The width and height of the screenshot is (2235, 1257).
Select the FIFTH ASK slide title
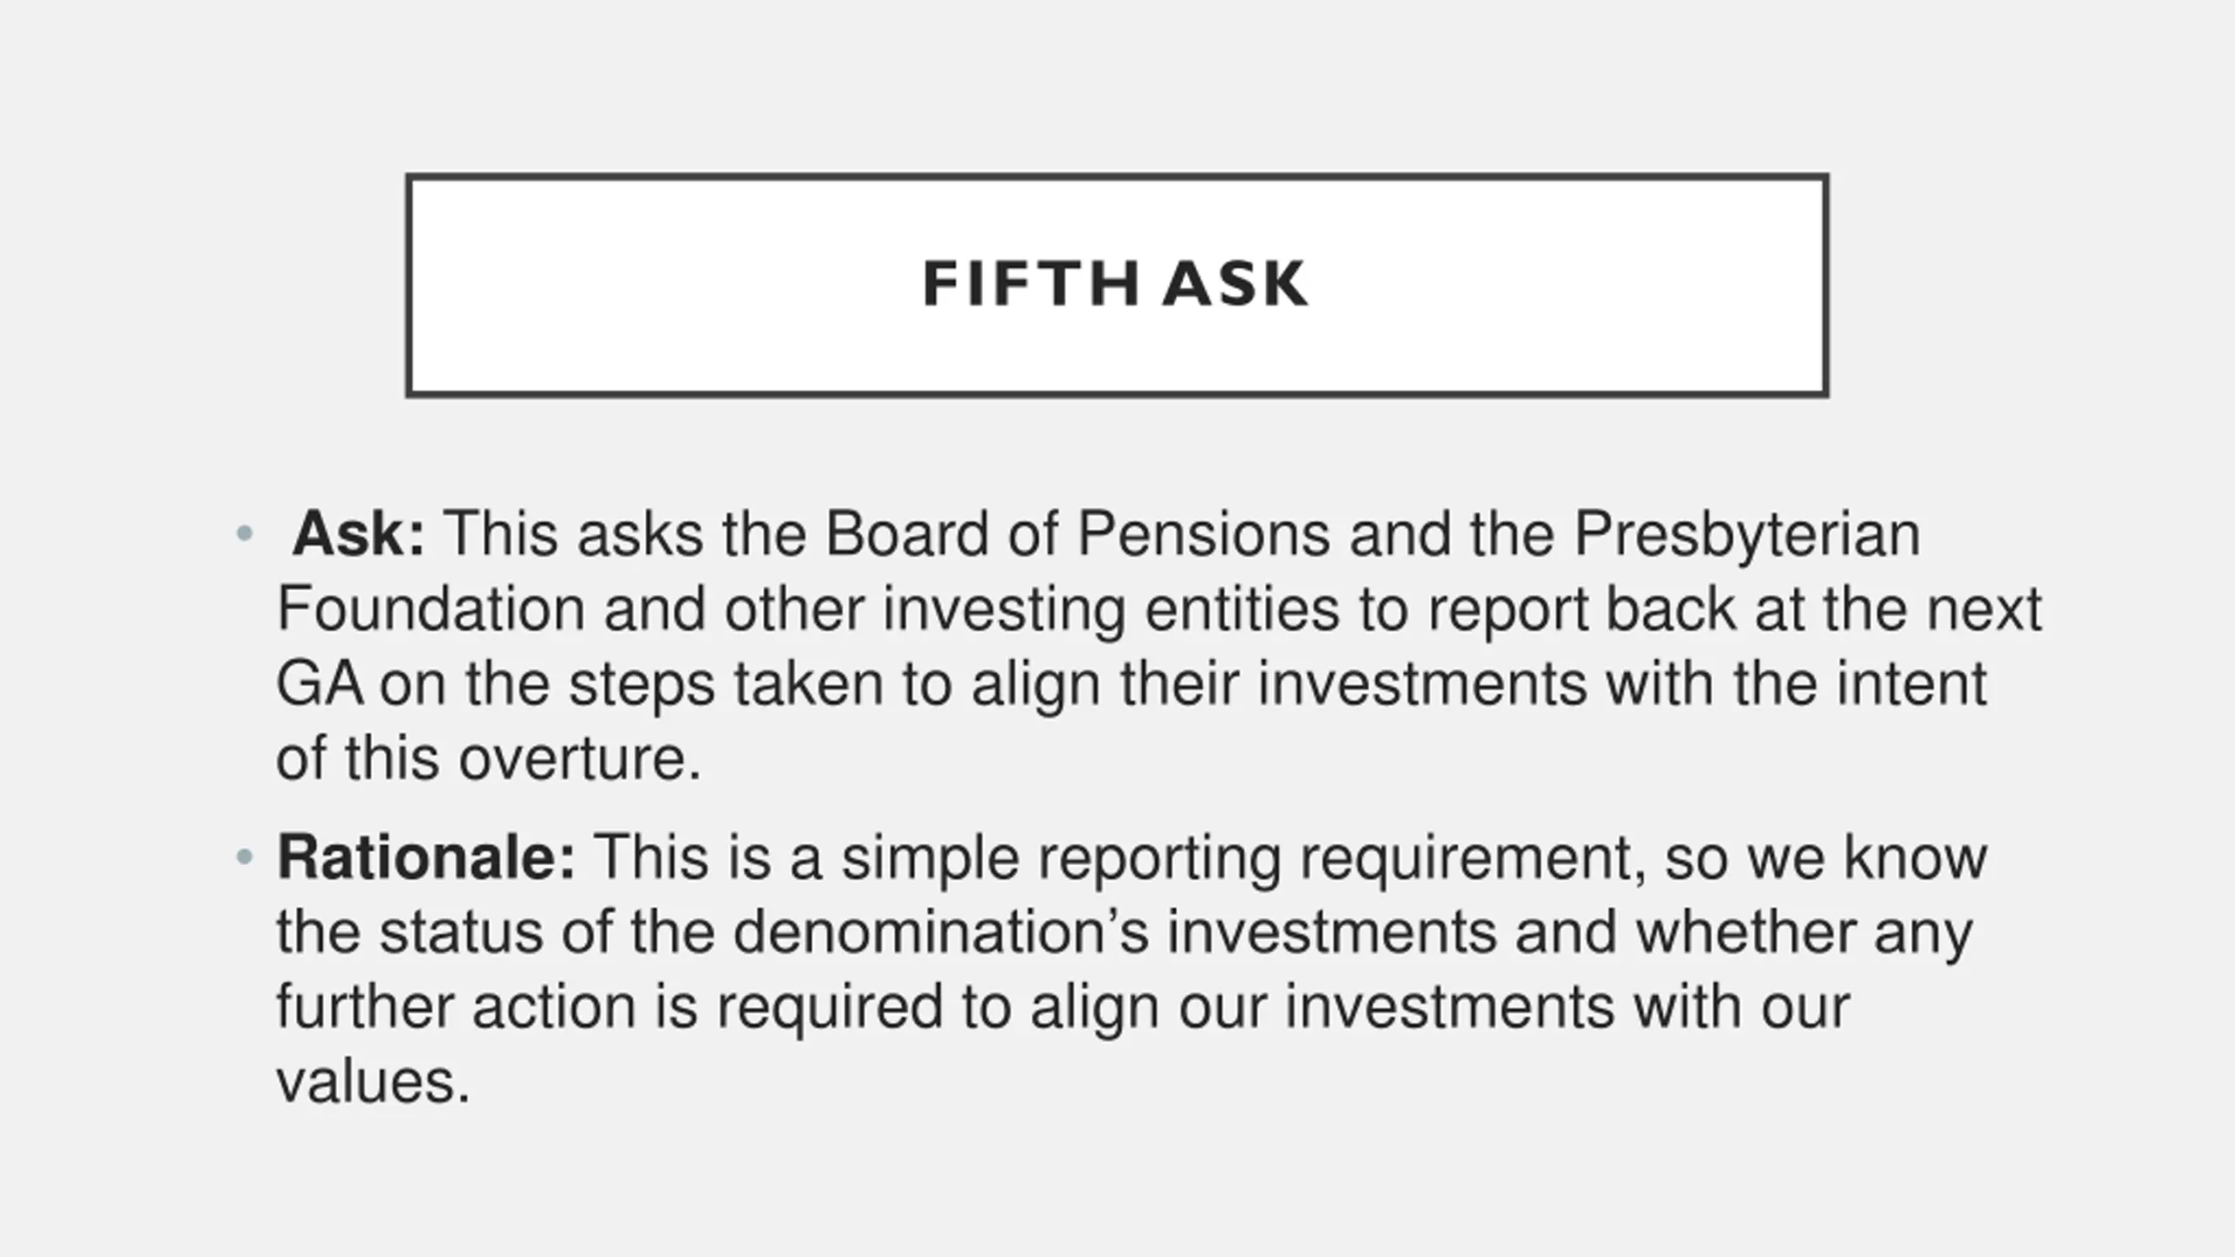point(1116,285)
